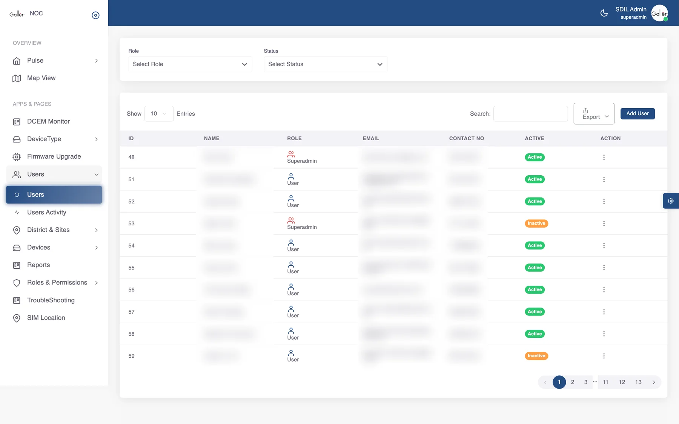Go to pagination page 11

click(605, 382)
